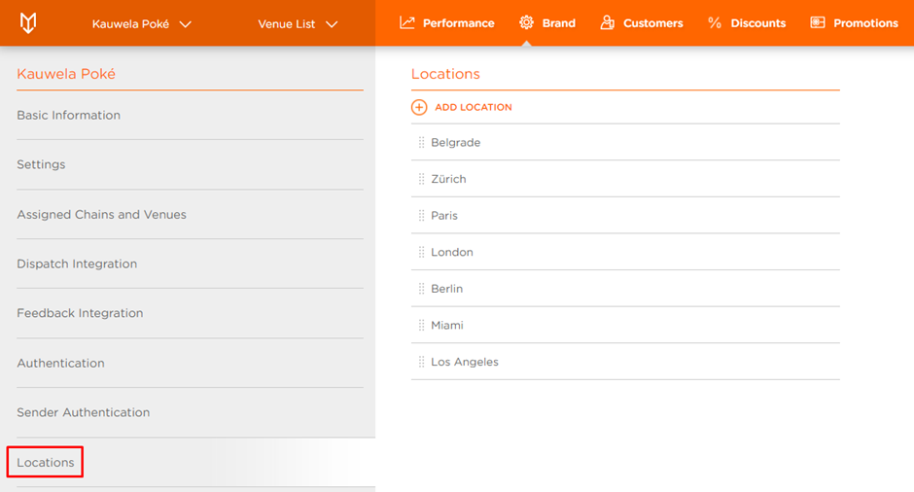Open the Miami location
Viewport: 914px width, 492px height.
coord(625,326)
